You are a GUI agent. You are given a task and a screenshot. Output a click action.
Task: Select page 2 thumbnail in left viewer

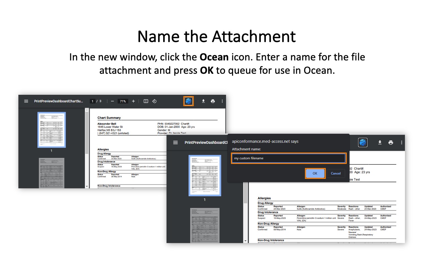(51, 173)
